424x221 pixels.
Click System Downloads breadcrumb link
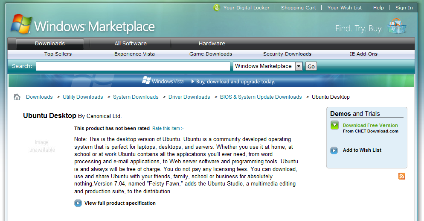point(136,97)
